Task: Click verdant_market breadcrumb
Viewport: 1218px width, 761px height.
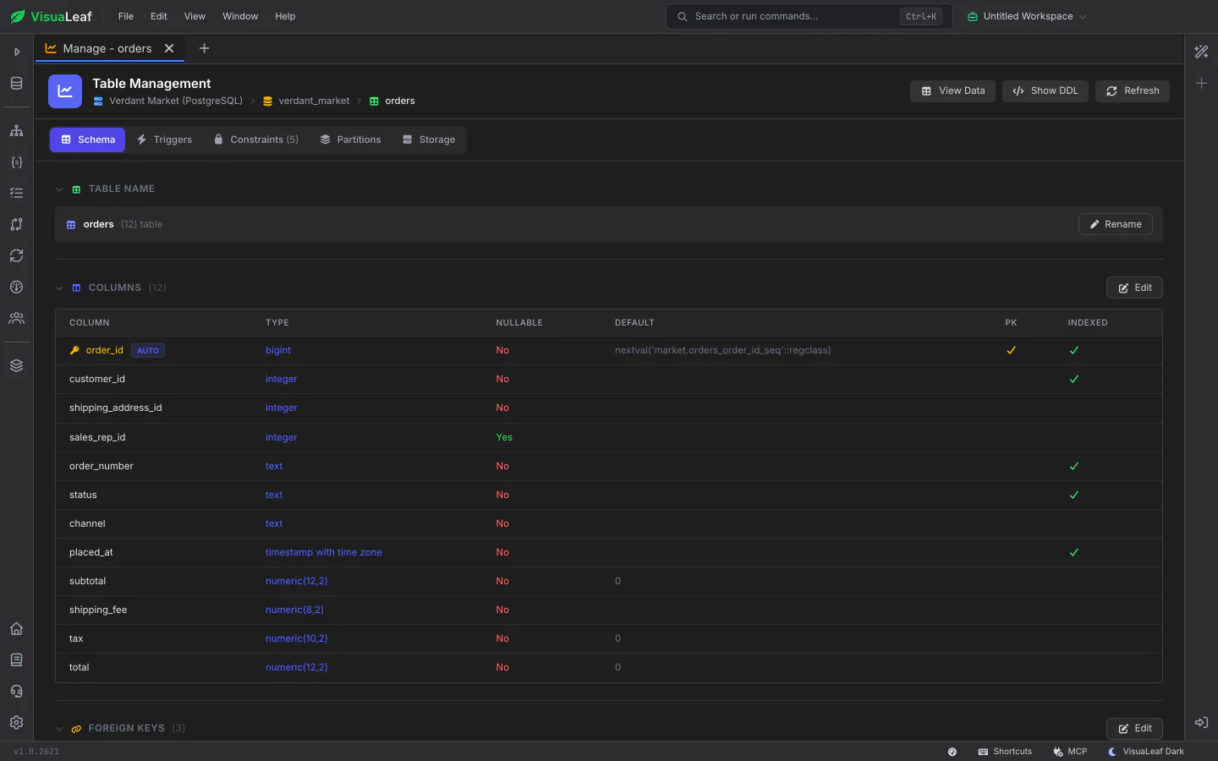Action: (314, 101)
